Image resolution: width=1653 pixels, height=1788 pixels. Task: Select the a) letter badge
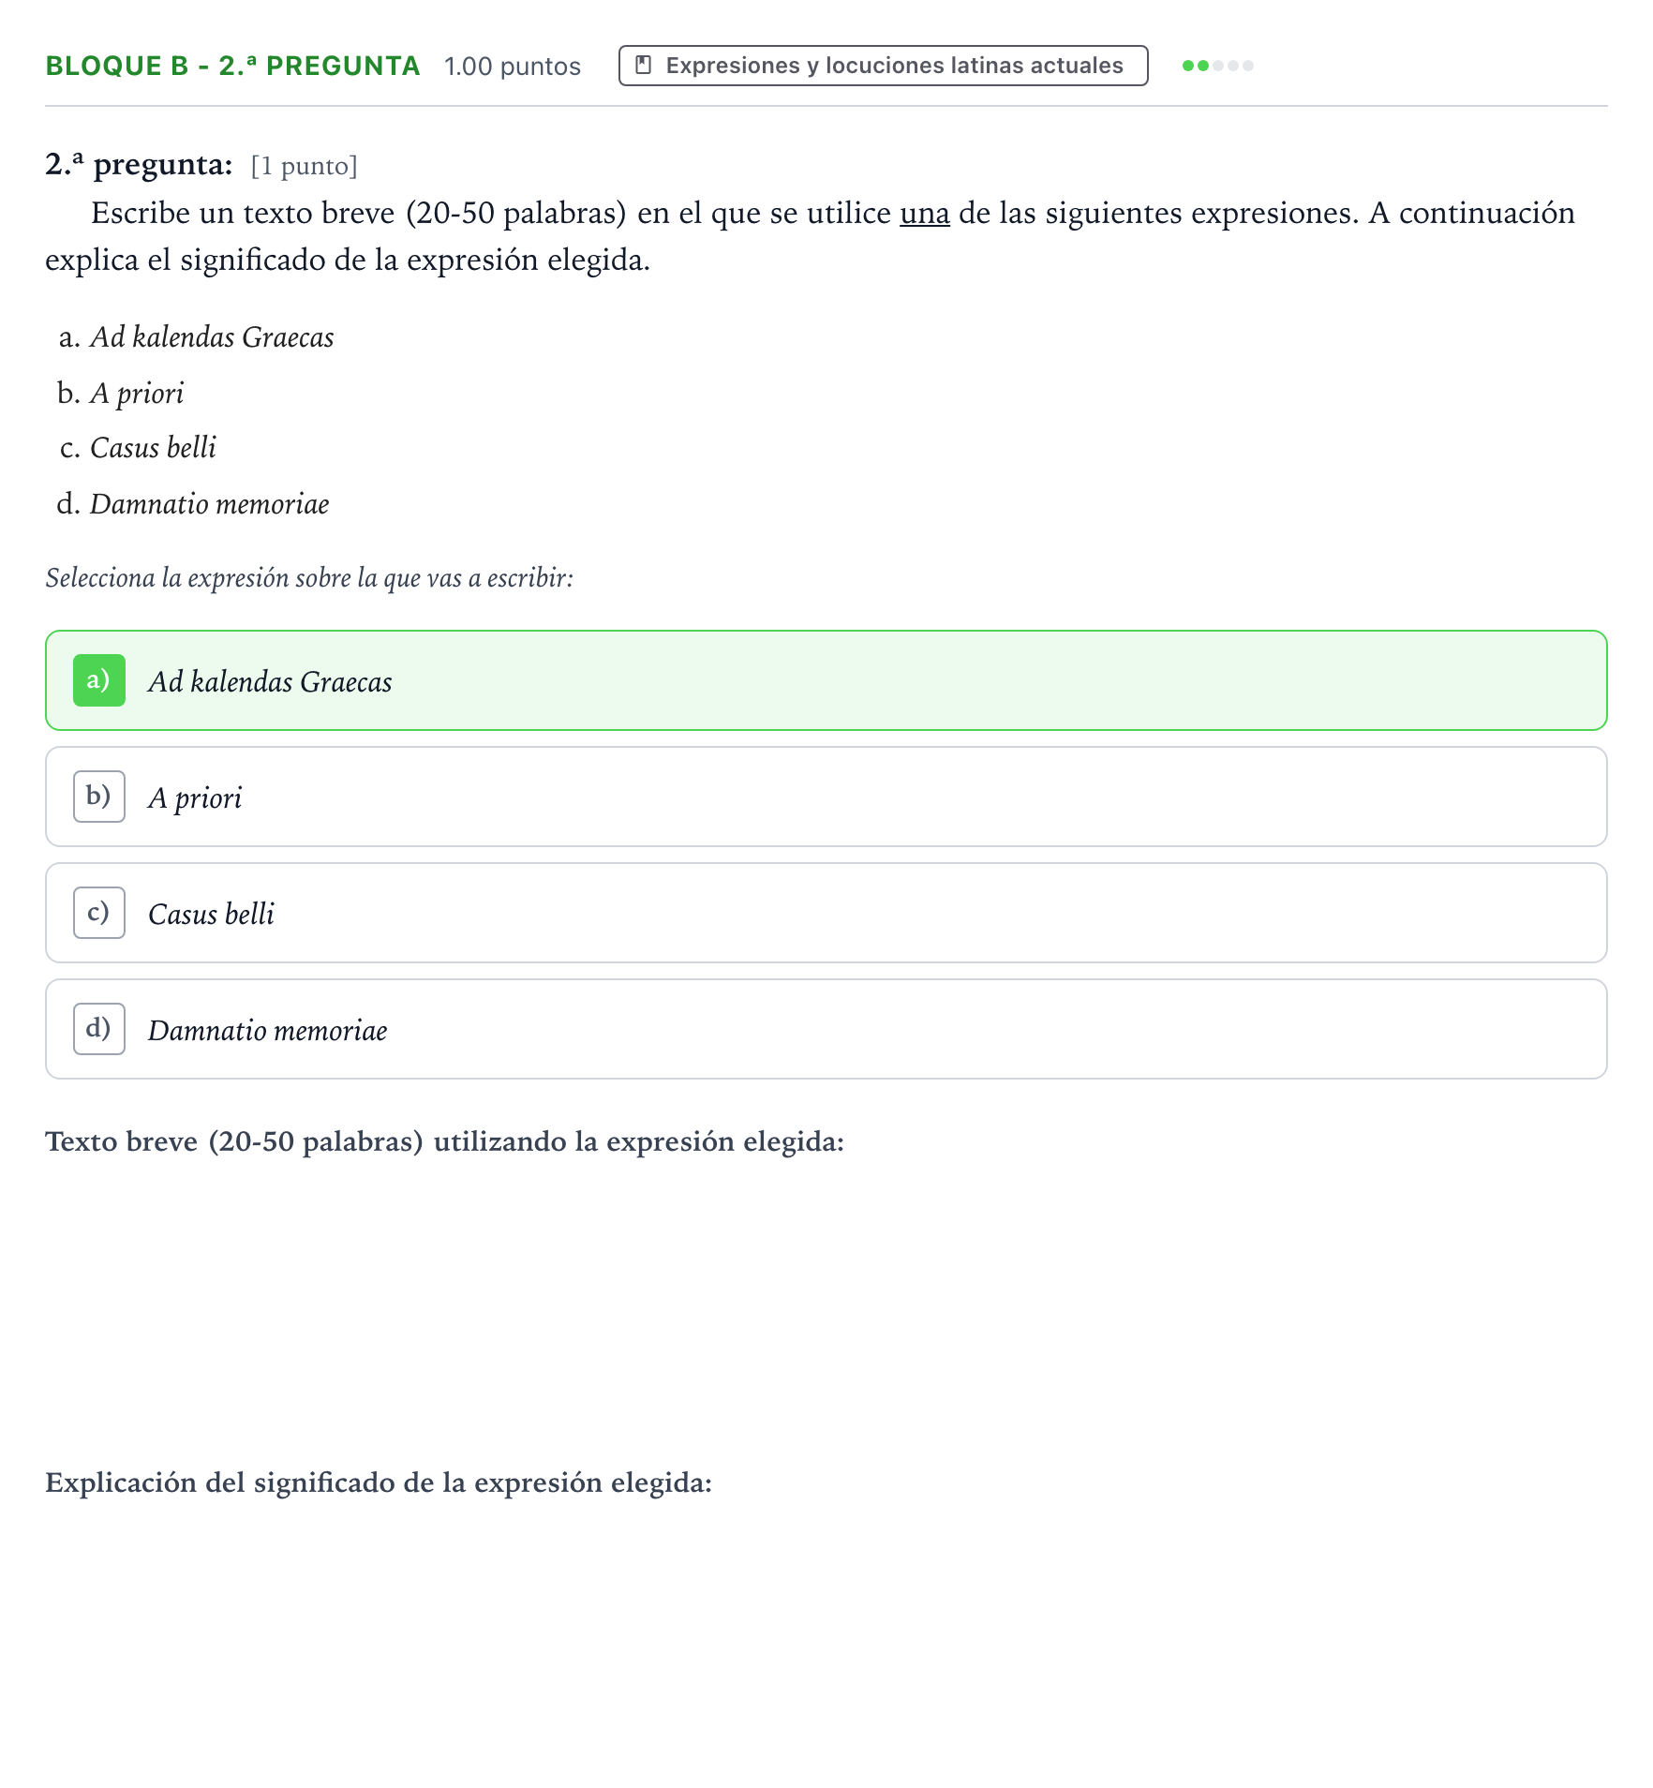[x=99, y=680]
